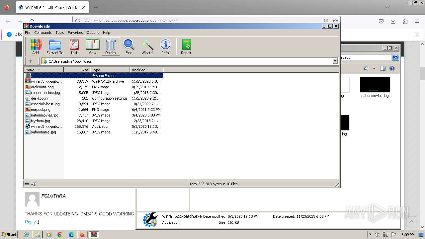Open the Firefox application menu
The height and width of the screenshot is (239, 425).
(x=417, y=21)
